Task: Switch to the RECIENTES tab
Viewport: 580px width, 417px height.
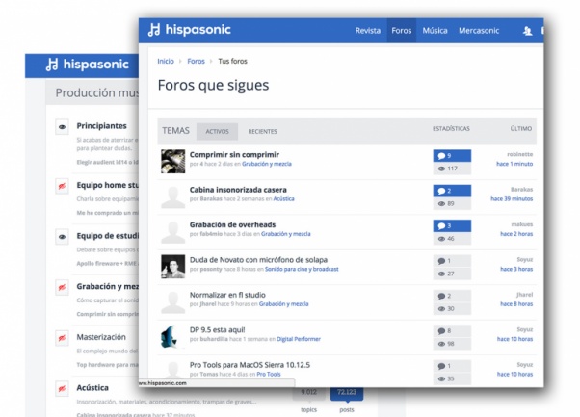Action: coord(262,132)
